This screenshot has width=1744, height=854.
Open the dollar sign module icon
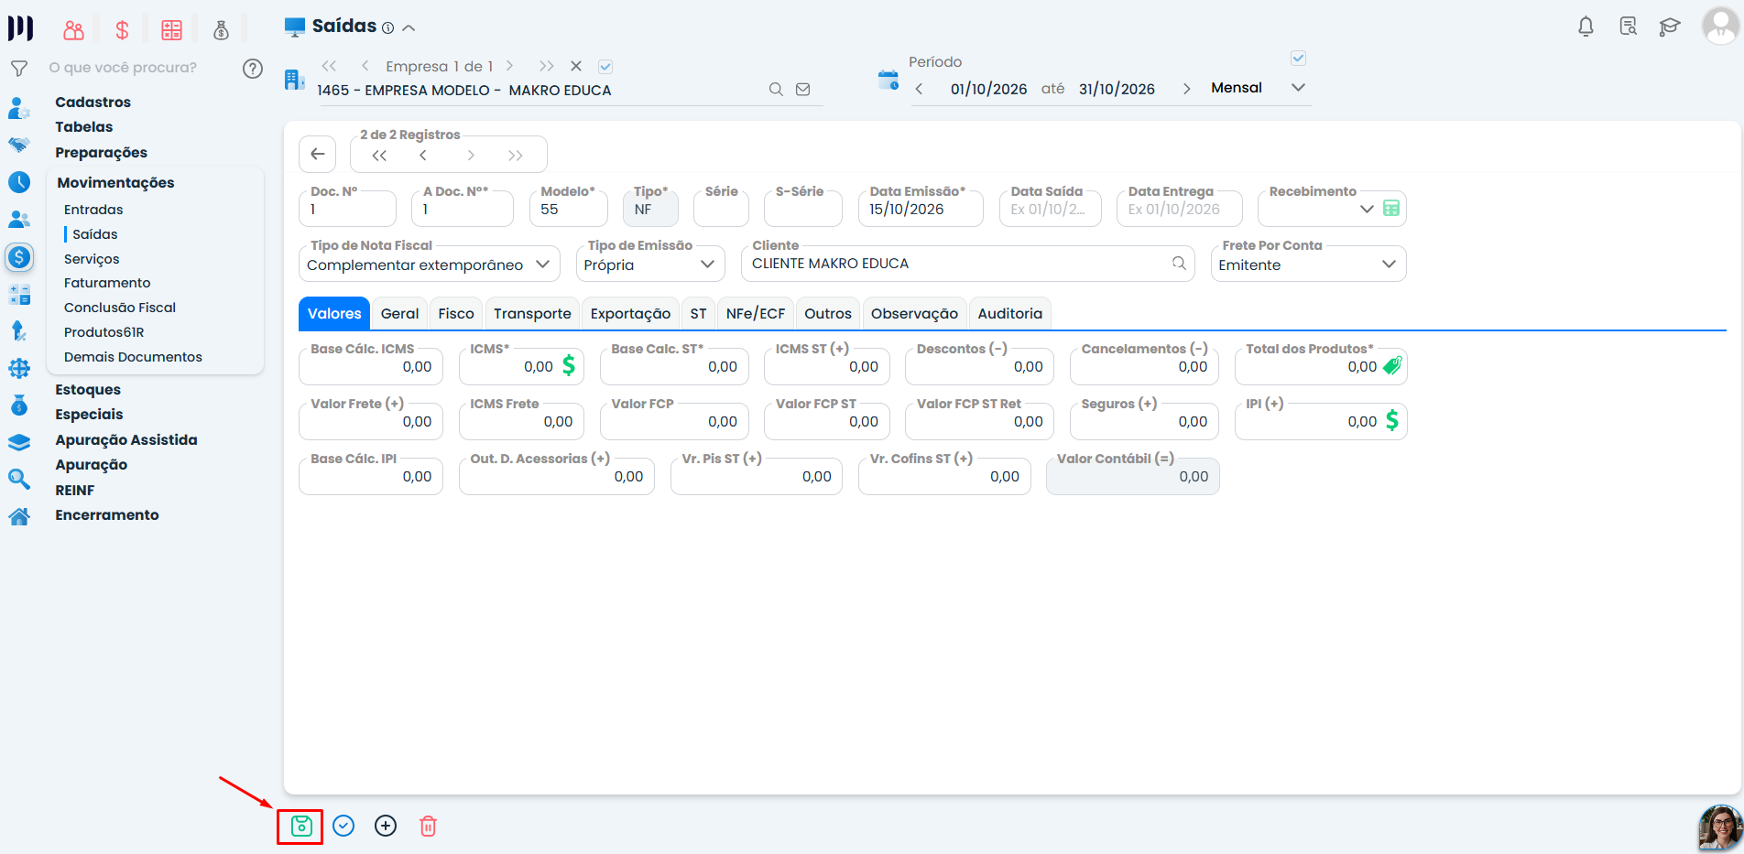click(x=122, y=30)
